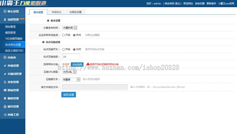Viewport: 237px width, 134px height.
Task: Click the gear icon beside 核心设置
Action: point(5,11)
